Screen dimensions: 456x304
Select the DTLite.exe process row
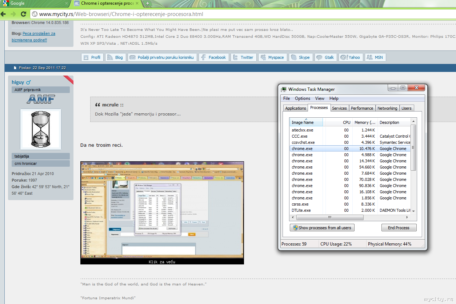click(x=350, y=210)
